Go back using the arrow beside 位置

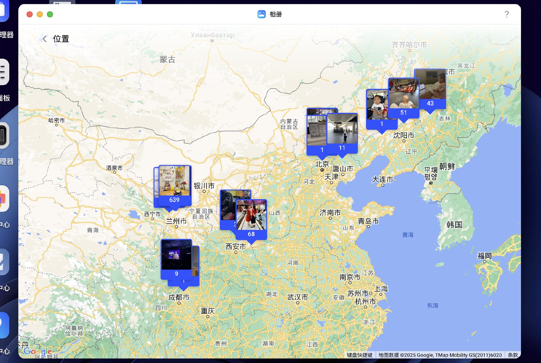tap(45, 39)
